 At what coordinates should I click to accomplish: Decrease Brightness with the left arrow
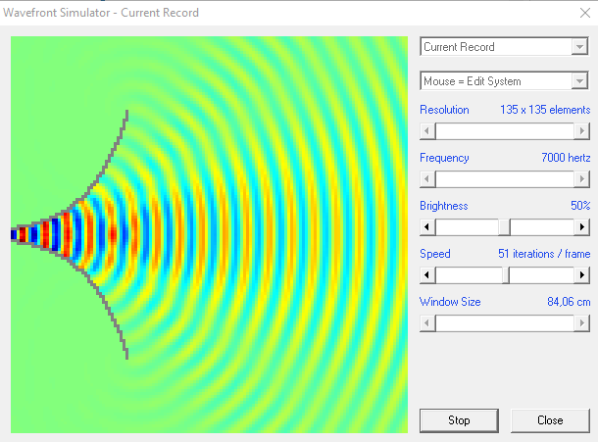(427, 227)
